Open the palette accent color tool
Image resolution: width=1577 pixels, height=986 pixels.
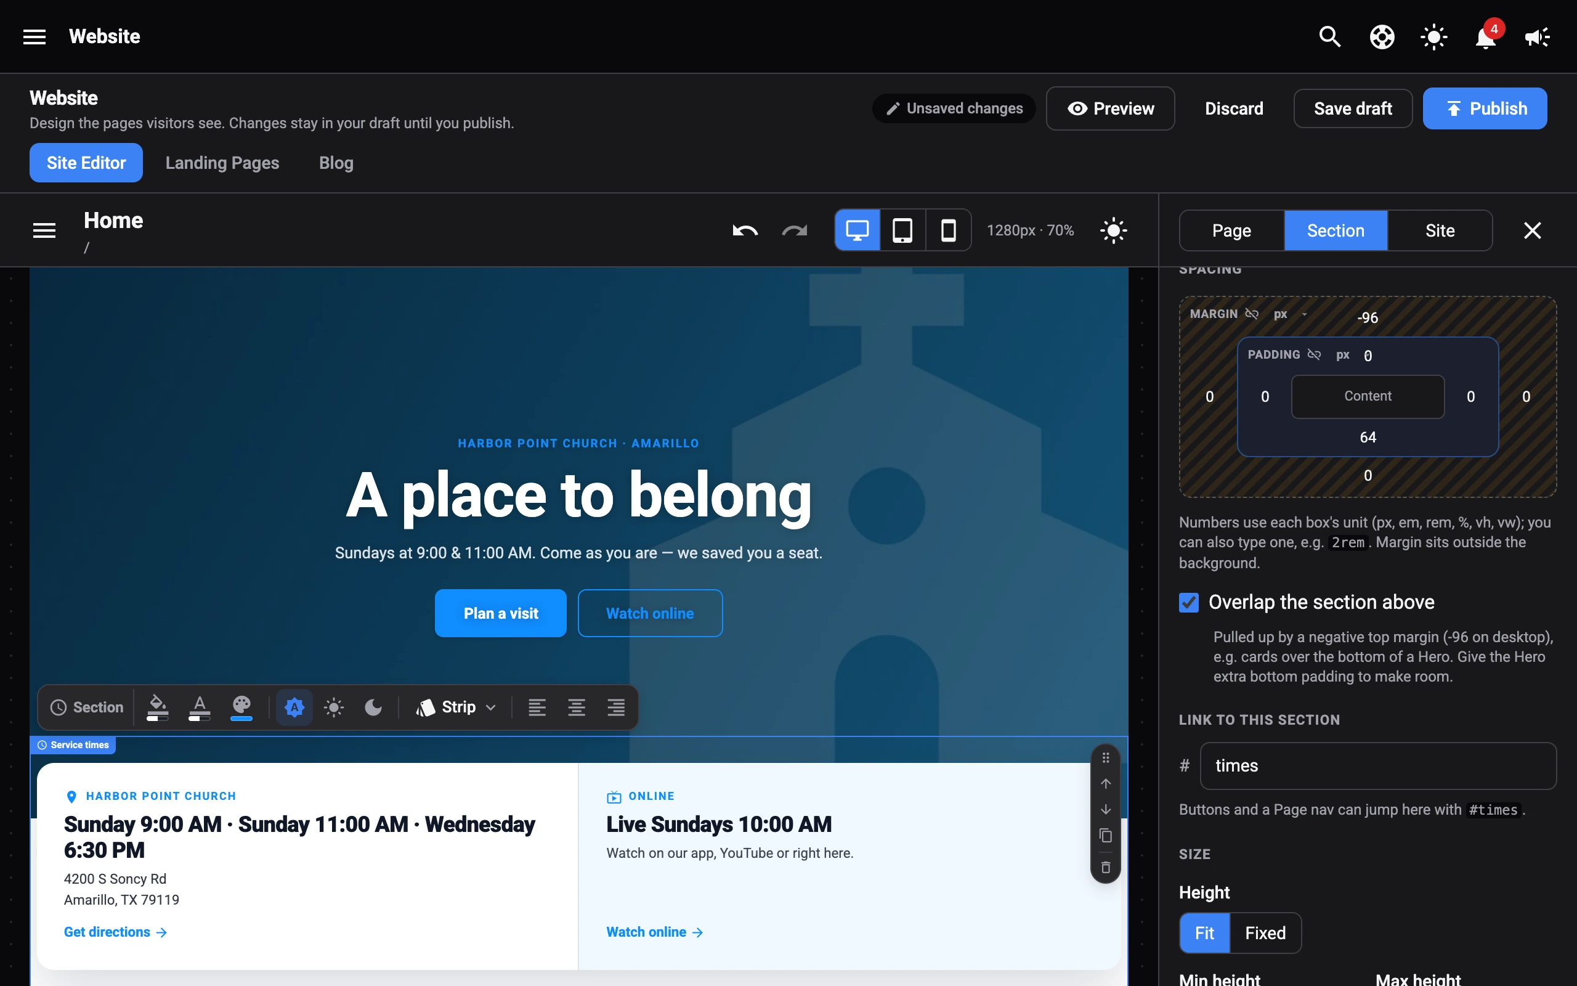[241, 707]
